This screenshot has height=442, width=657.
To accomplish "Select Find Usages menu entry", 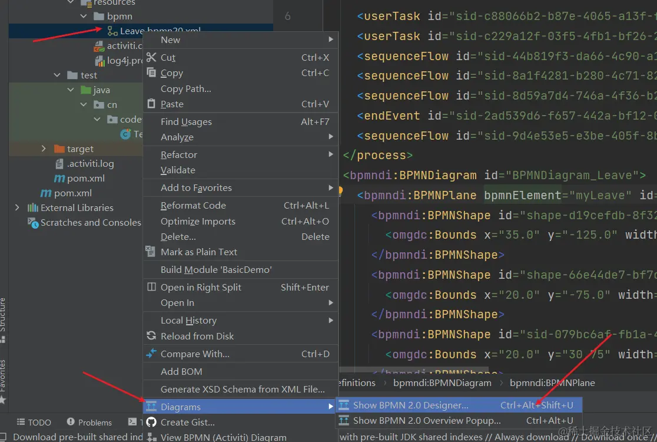I will click(241, 121).
